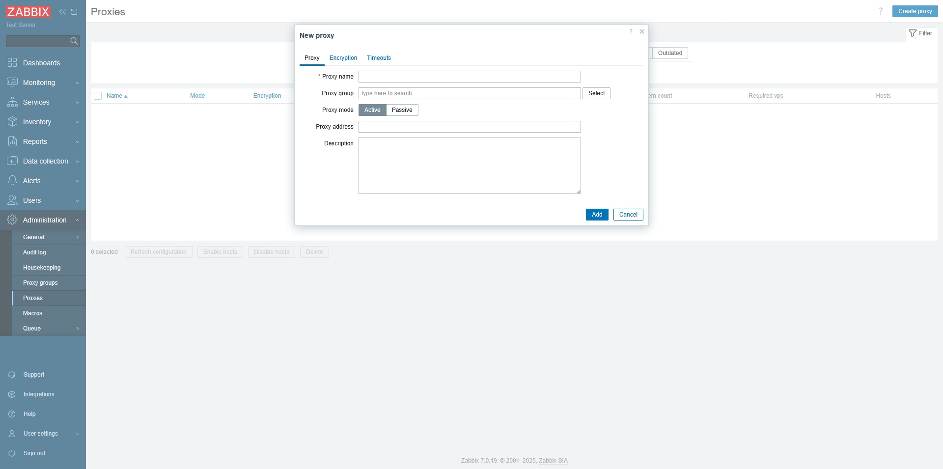Switch proxy mode to Passive
This screenshot has height=469, width=943.
click(x=402, y=110)
